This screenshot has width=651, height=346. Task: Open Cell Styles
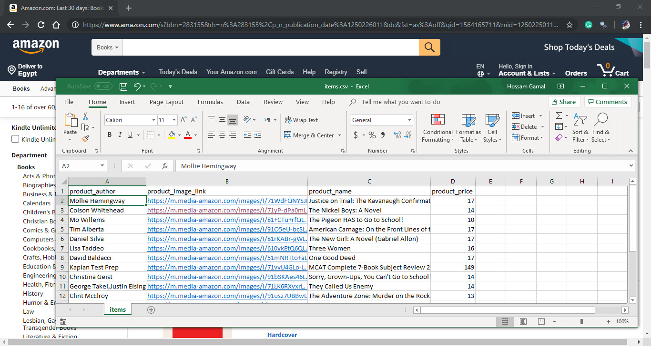coord(492,127)
